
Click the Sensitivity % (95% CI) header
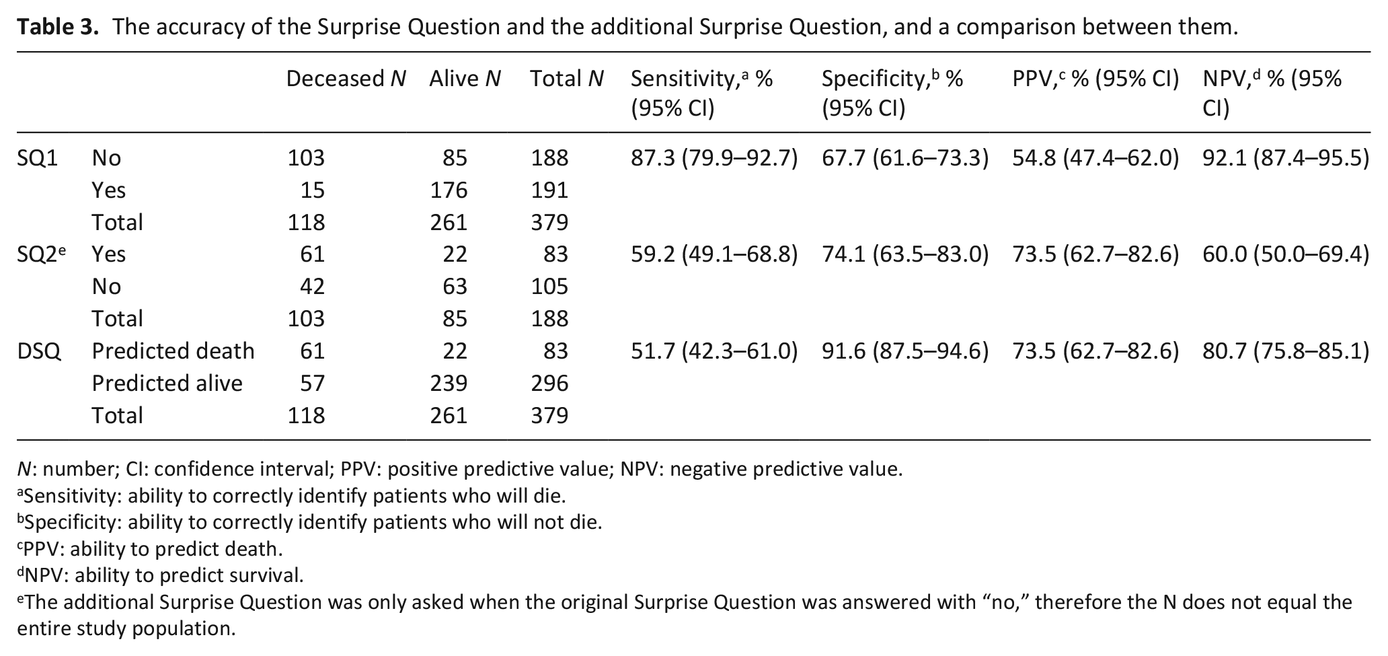701,93
